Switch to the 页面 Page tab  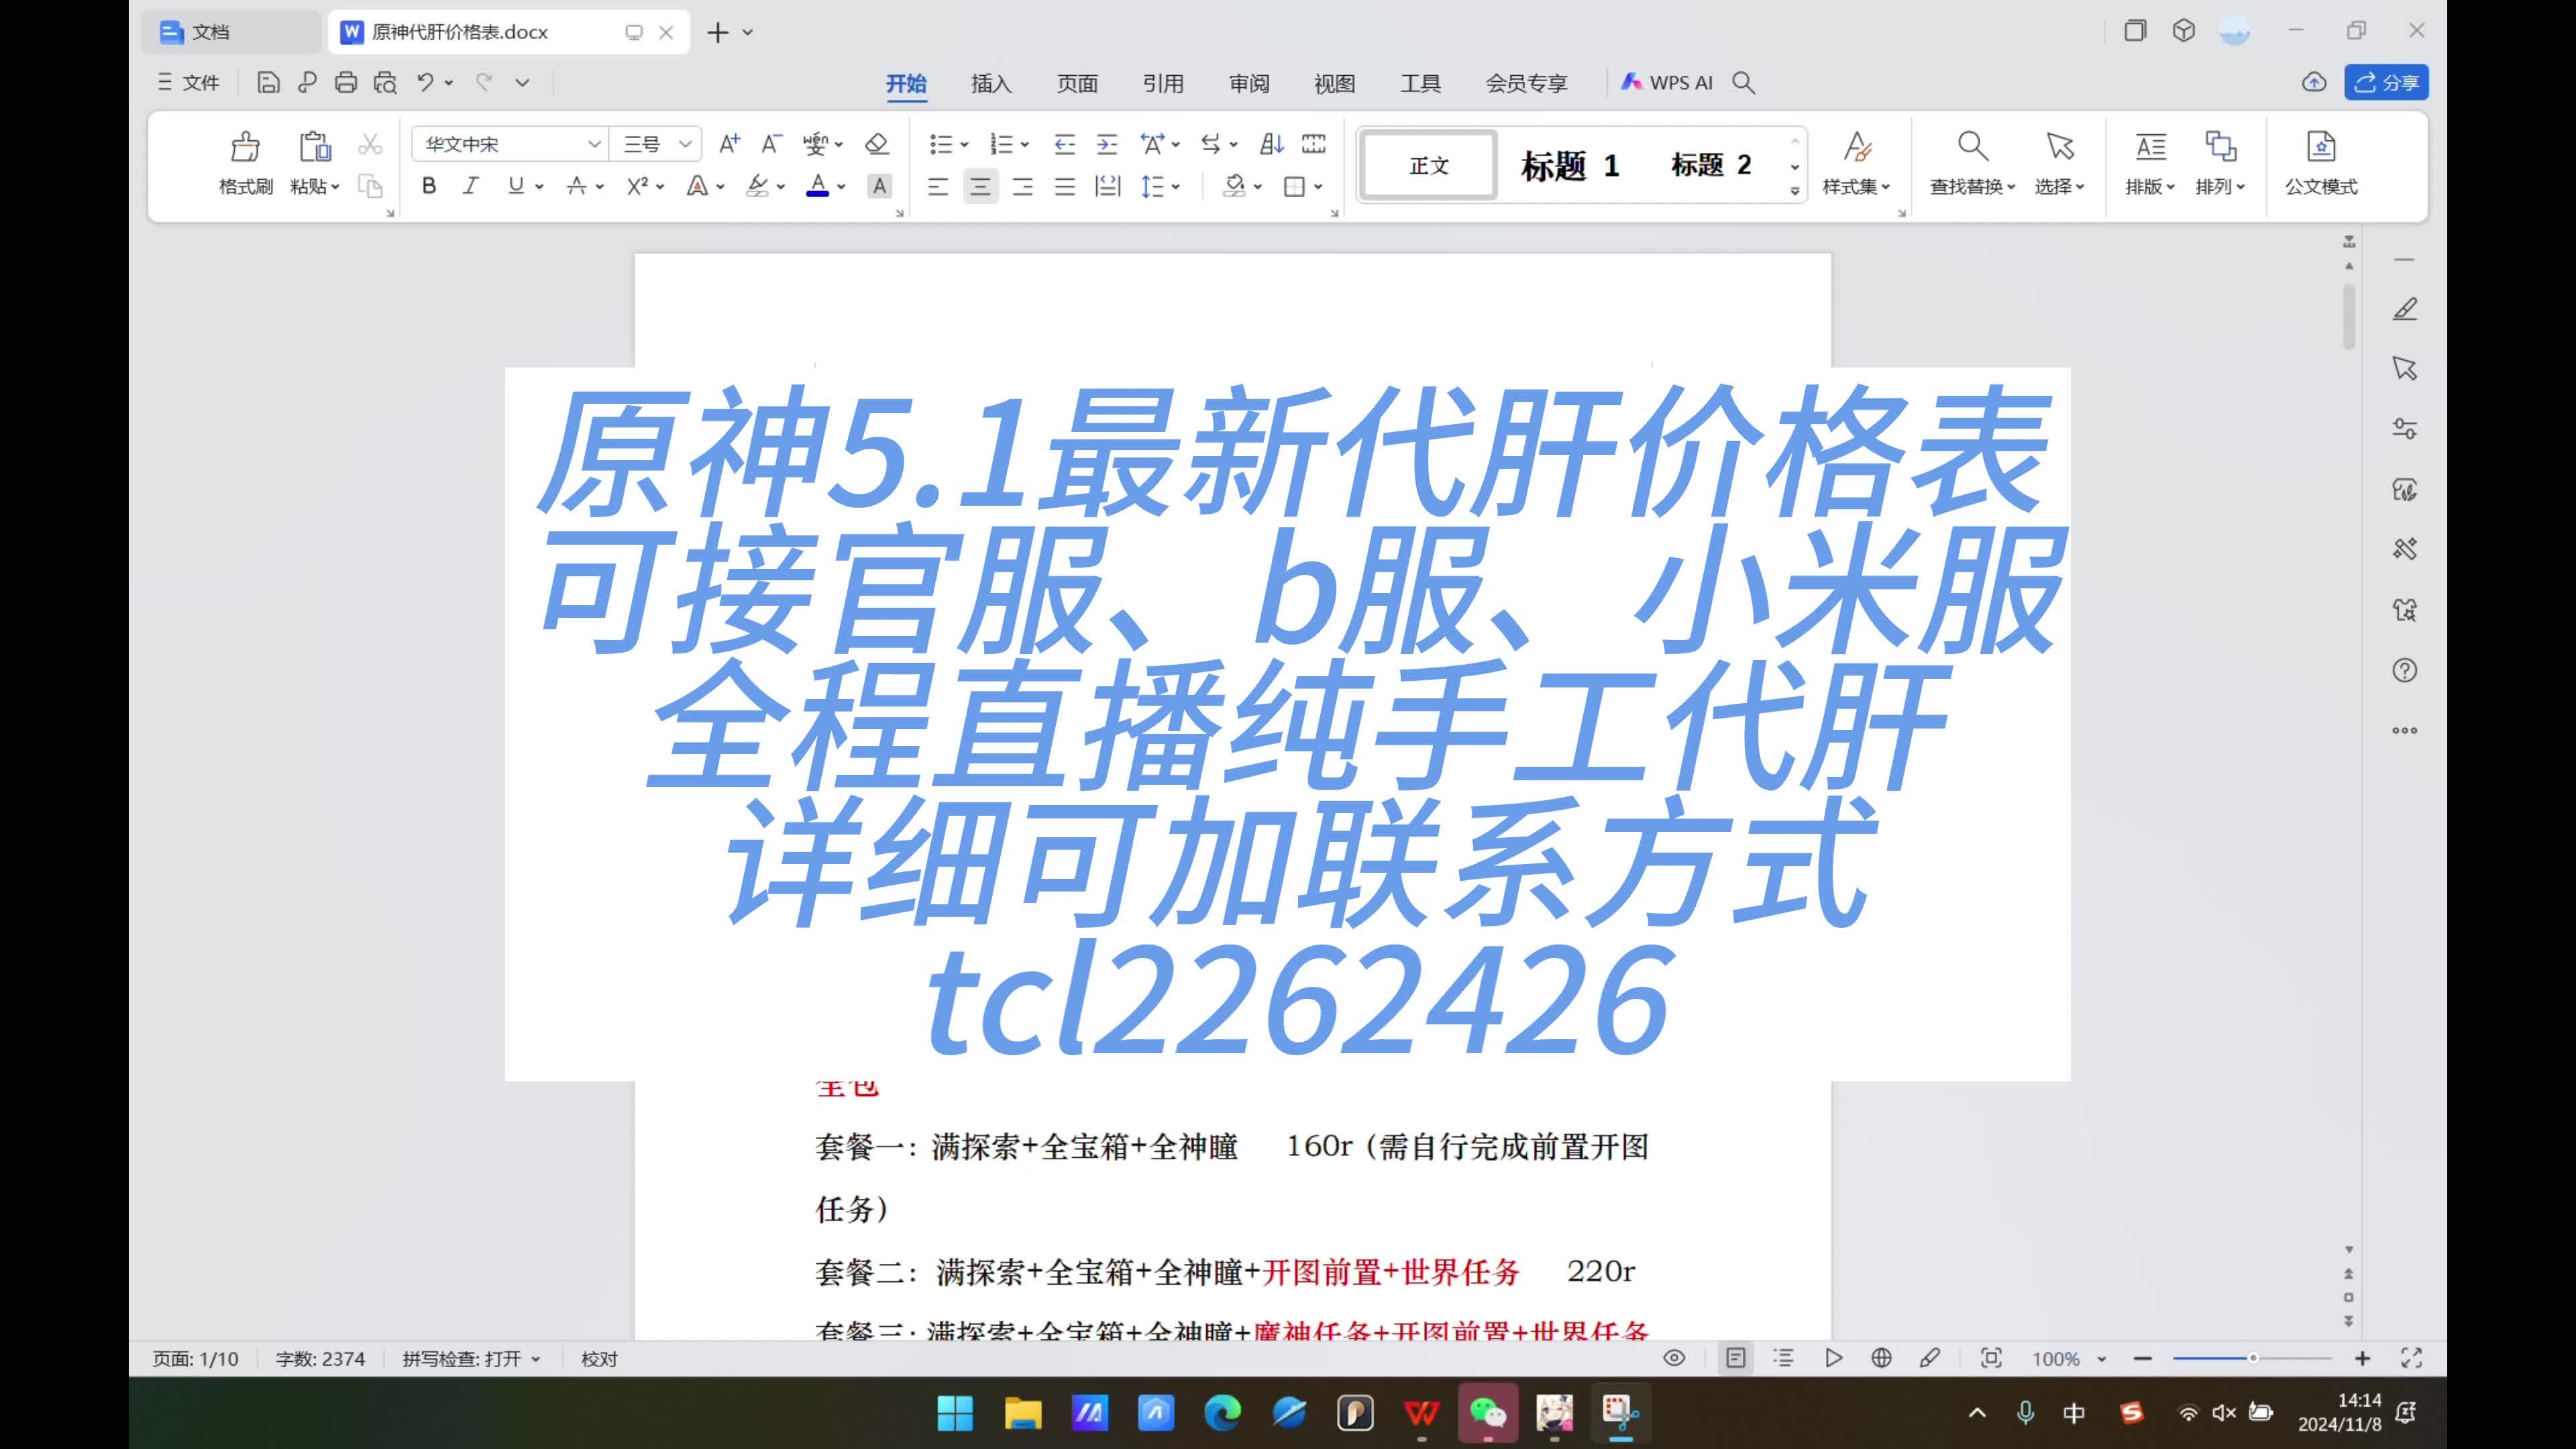click(1077, 83)
